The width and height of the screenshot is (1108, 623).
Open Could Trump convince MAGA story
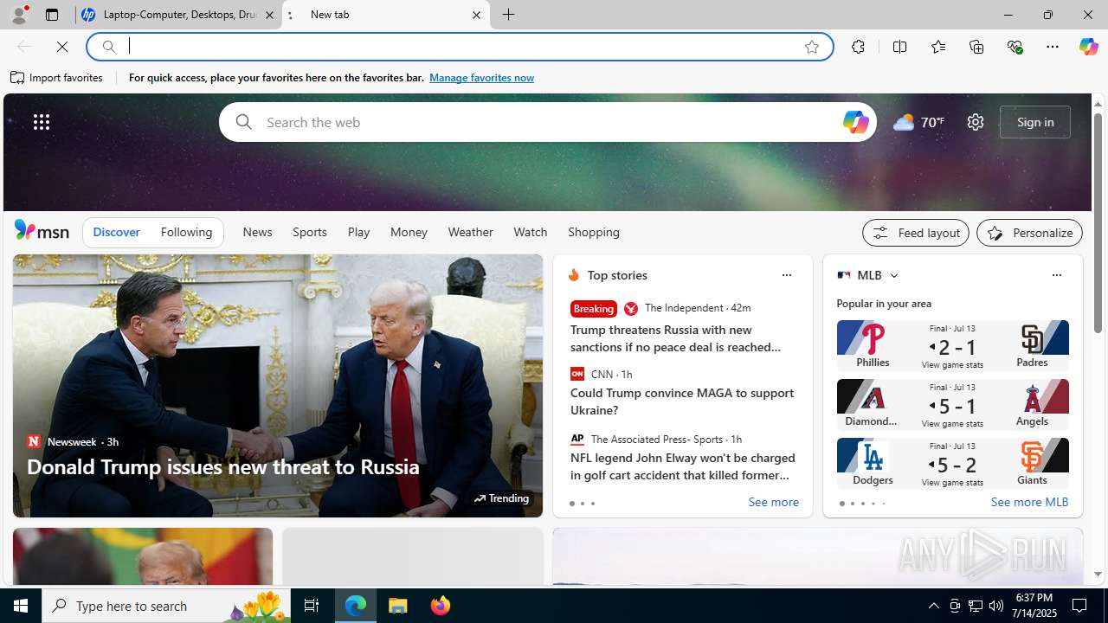coord(682,401)
